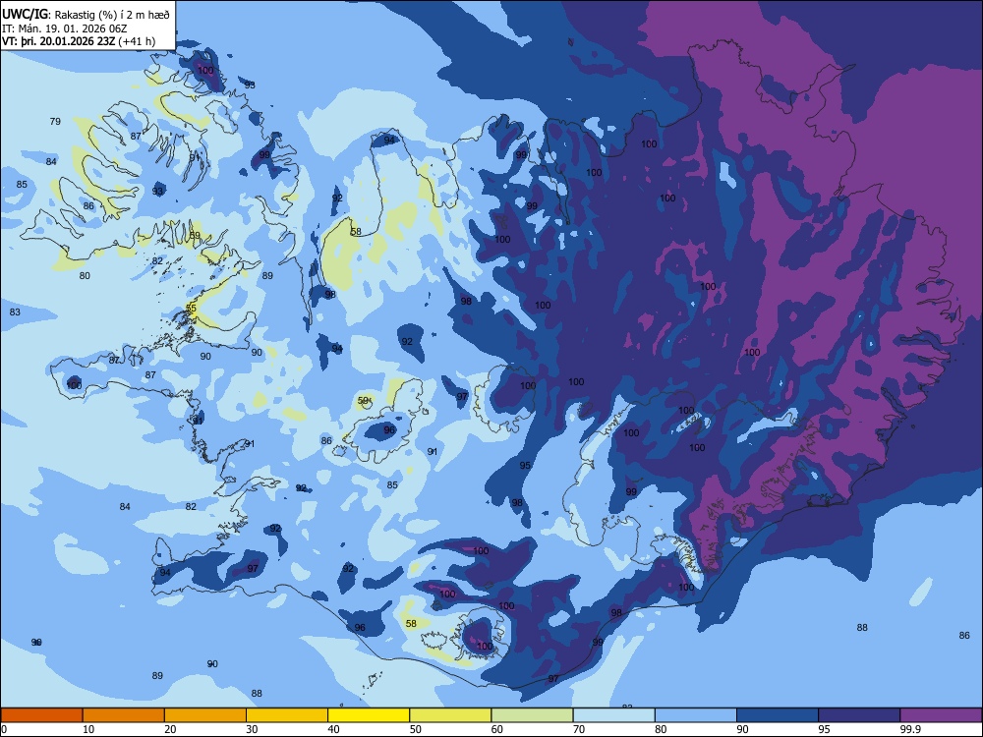The image size is (983, 737).
Task: Click the '20' legend tick label
Action: 170,729
